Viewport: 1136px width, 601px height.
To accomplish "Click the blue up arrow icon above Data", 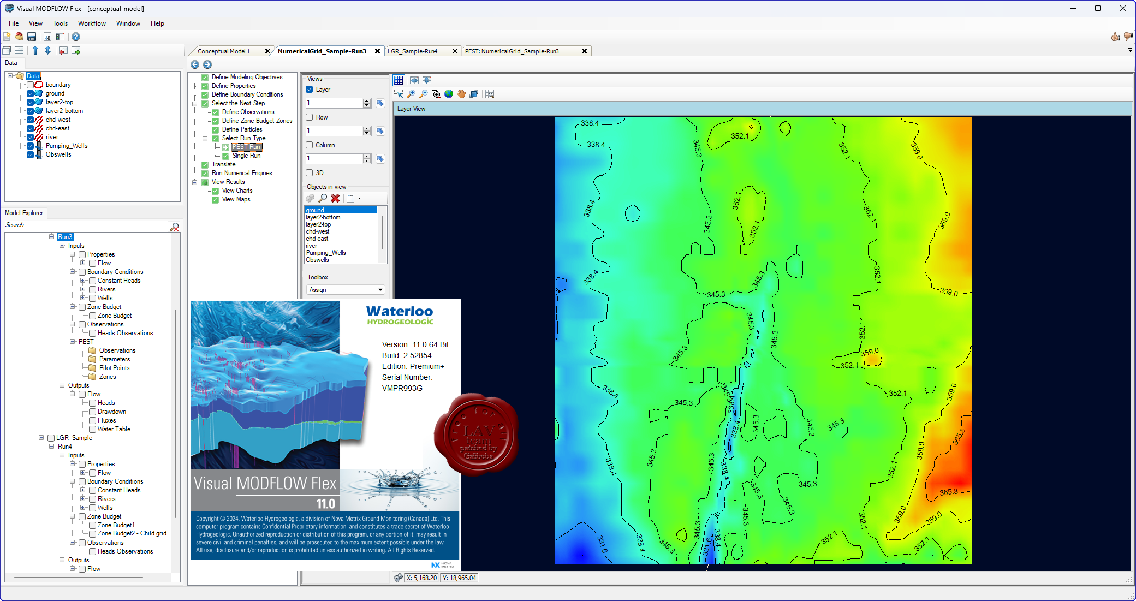I will tap(35, 50).
